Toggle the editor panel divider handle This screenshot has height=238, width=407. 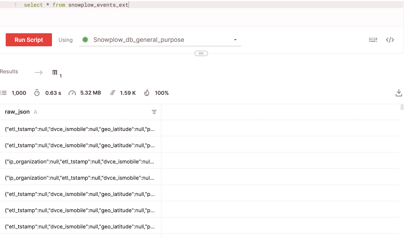pos(201,53)
